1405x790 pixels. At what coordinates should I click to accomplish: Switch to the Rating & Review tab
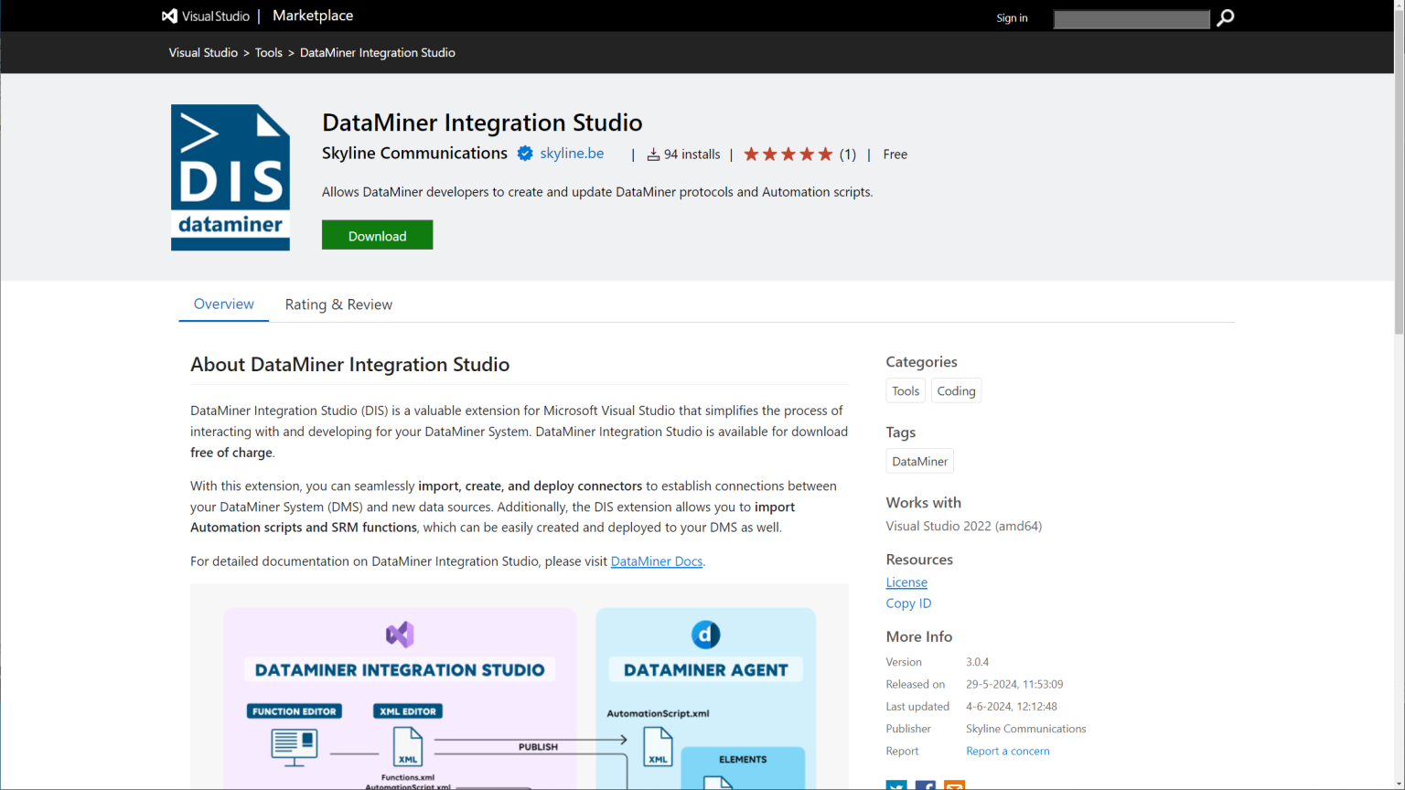[x=338, y=304]
